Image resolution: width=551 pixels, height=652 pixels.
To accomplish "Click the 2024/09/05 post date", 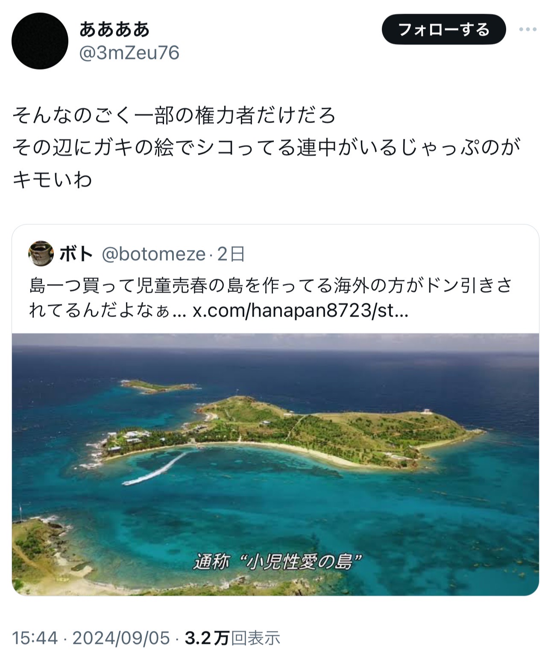I will [x=121, y=638].
